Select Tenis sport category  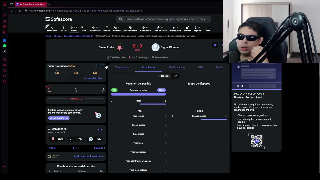click(84, 29)
